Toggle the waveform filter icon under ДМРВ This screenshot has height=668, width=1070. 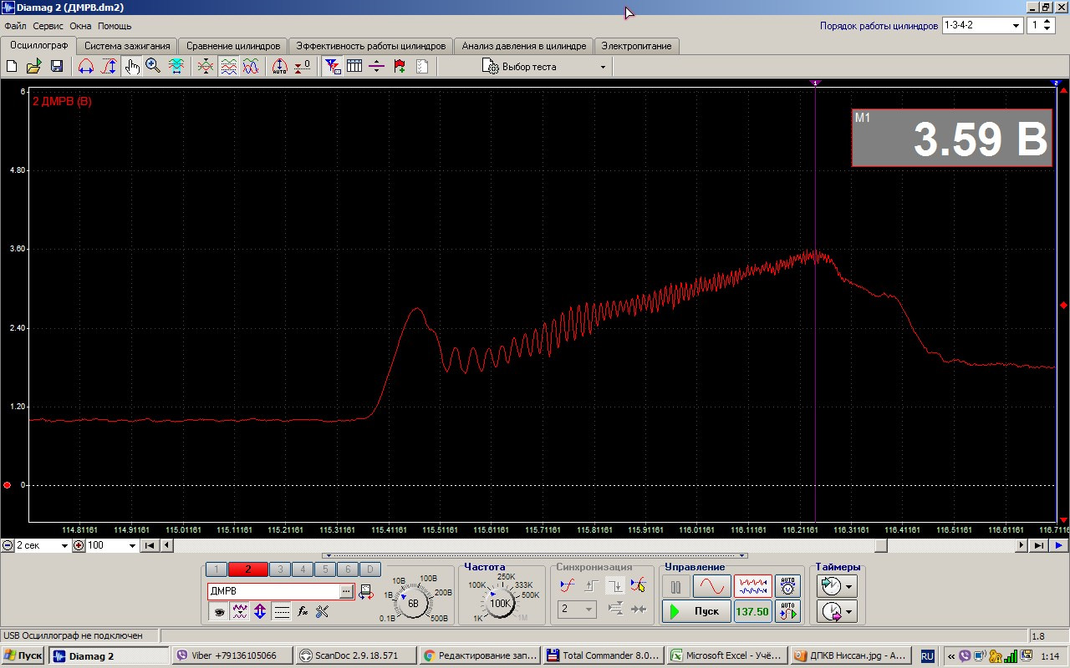point(240,612)
